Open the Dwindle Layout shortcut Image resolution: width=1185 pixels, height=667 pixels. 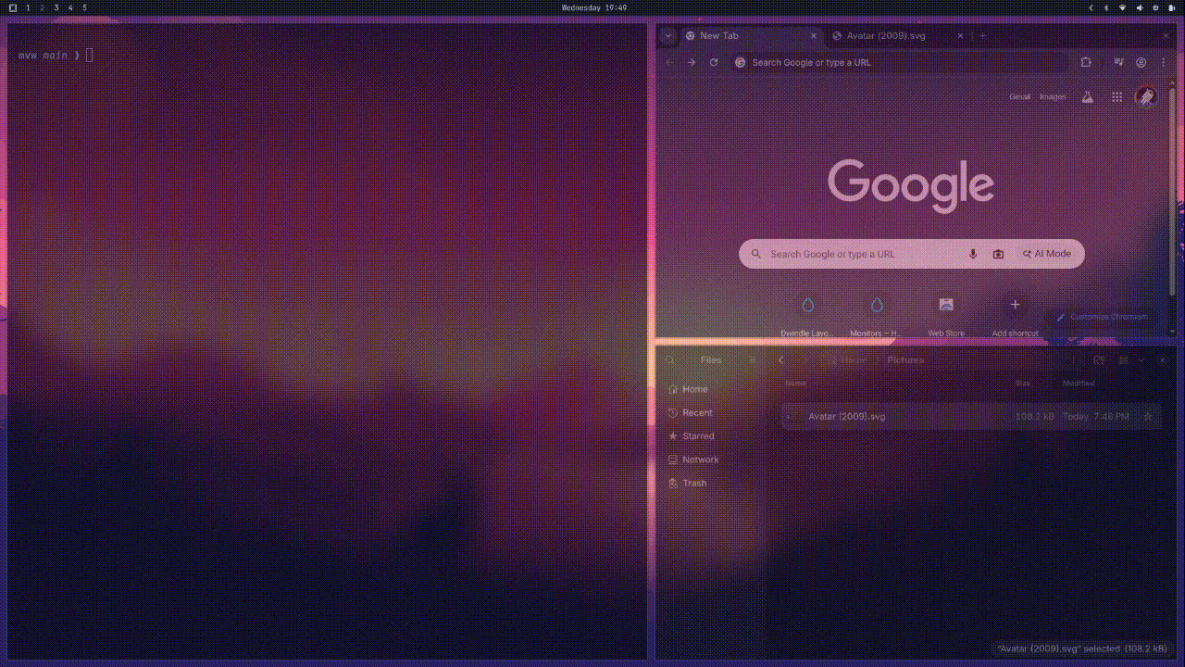pos(807,315)
